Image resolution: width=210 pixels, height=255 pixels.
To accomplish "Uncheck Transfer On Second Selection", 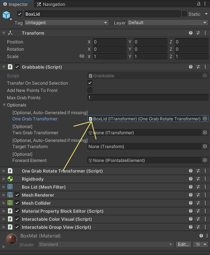I will pyautogui.click(x=90, y=83).
